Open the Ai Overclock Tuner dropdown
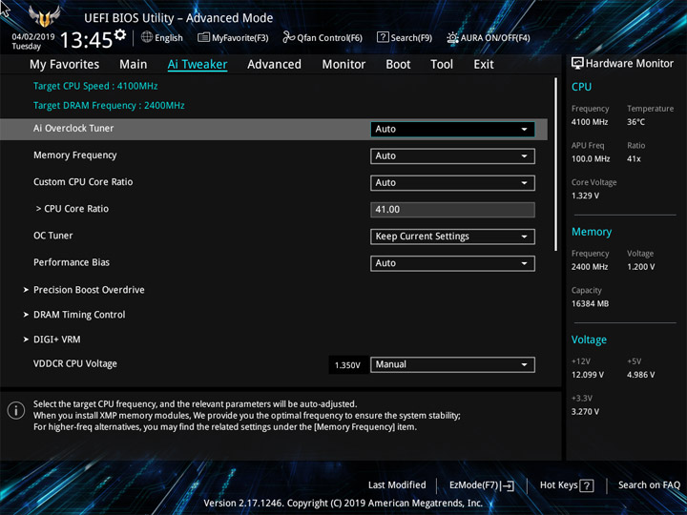687x515 pixels. pos(452,129)
